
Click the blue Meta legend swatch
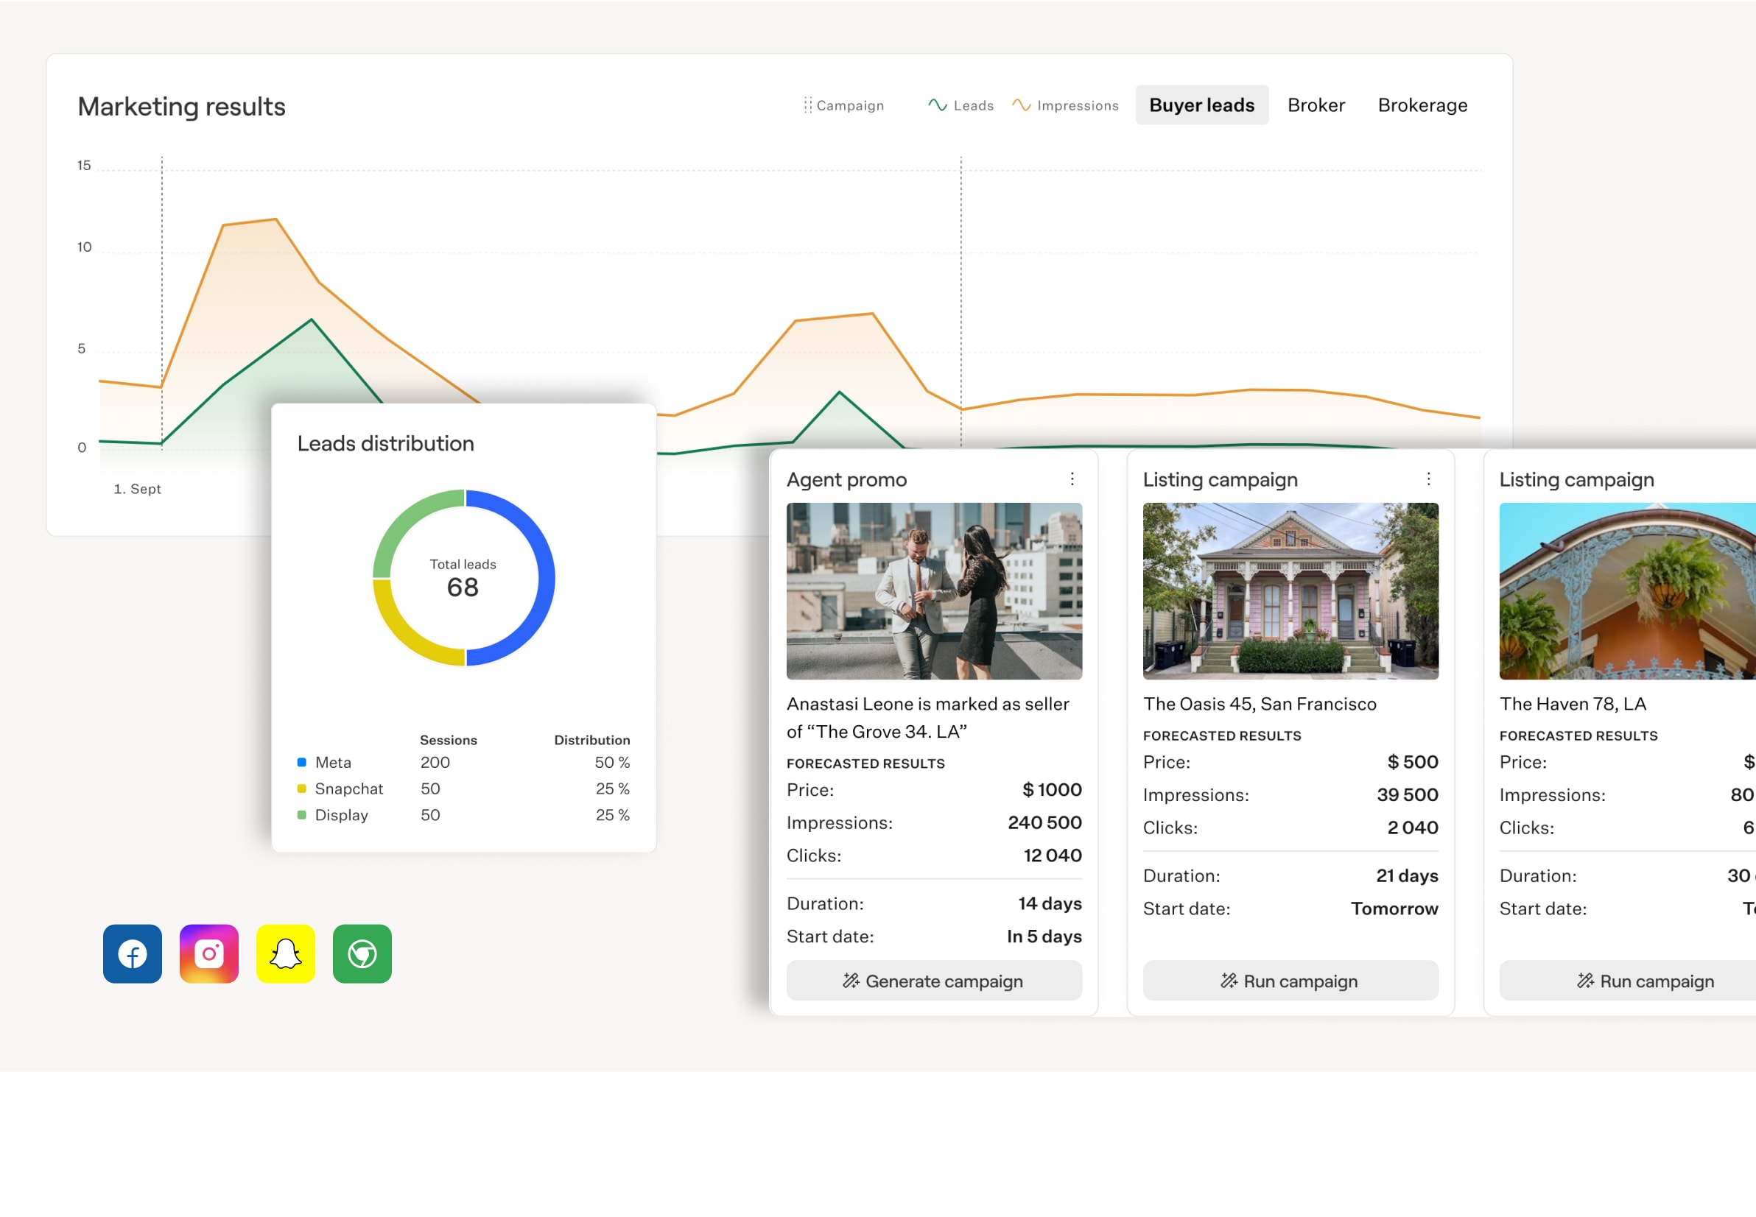[301, 762]
